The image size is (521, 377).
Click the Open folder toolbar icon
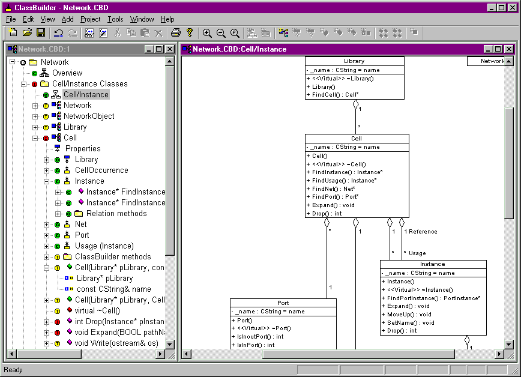[27, 32]
